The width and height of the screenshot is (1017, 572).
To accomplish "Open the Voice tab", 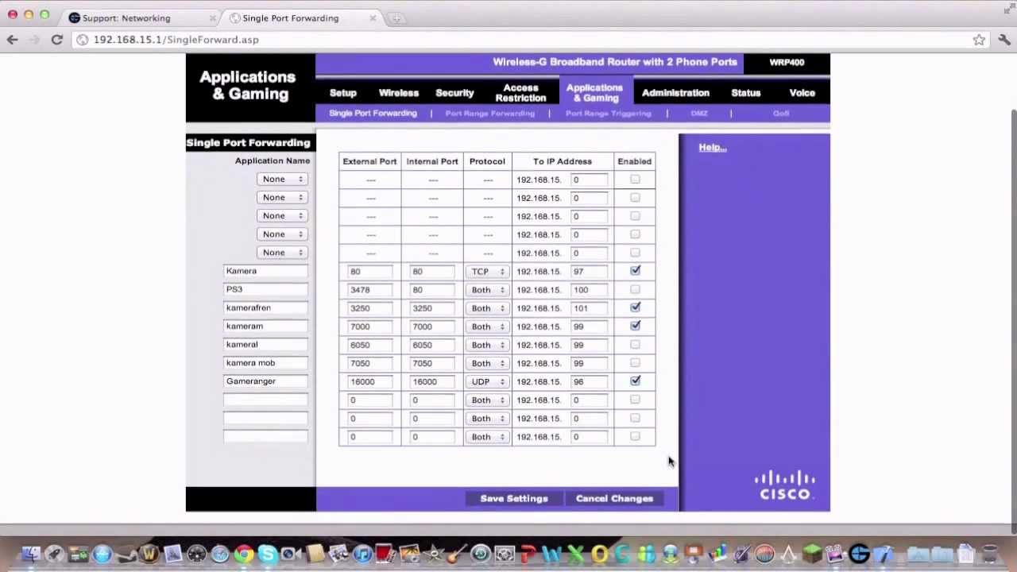I will [802, 93].
